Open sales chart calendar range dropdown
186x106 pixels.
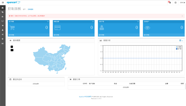[181, 40]
